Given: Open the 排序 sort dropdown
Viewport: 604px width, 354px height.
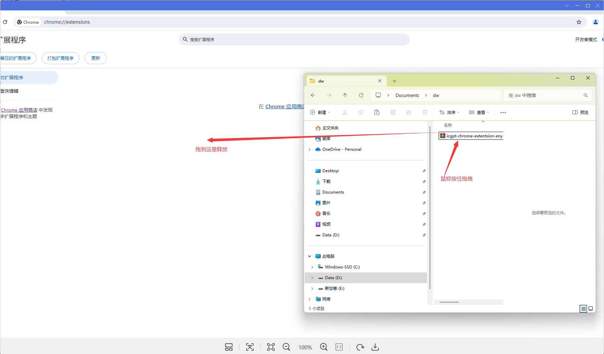Looking at the screenshot, I should pos(449,112).
